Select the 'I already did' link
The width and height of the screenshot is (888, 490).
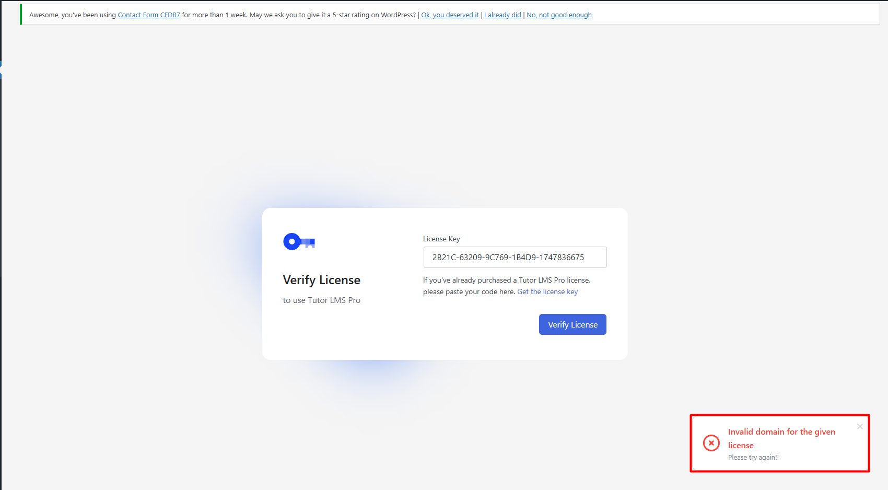click(x=503, y=15)
